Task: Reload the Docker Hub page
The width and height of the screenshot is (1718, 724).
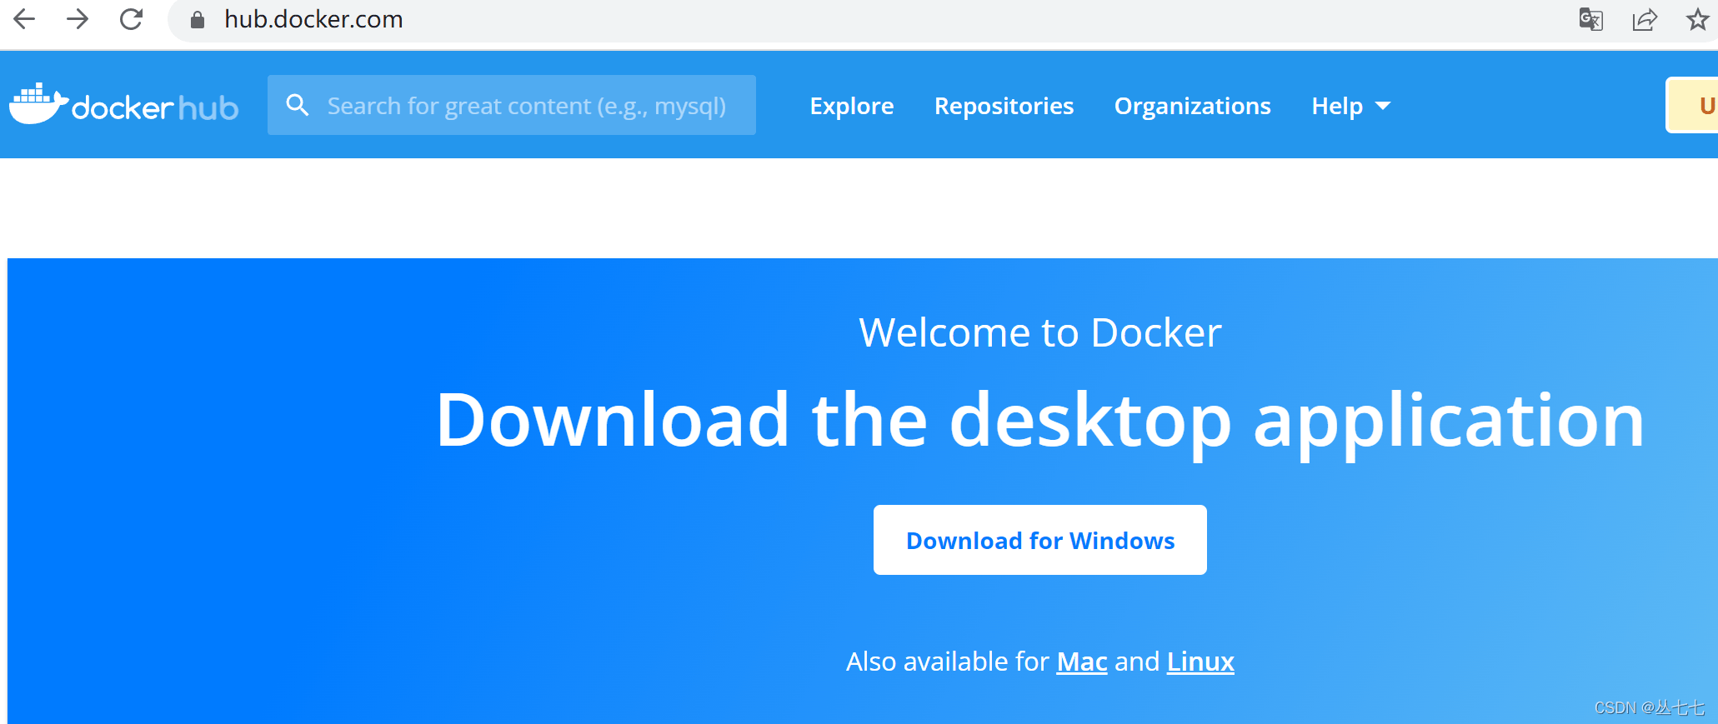Action: point(131,19)
